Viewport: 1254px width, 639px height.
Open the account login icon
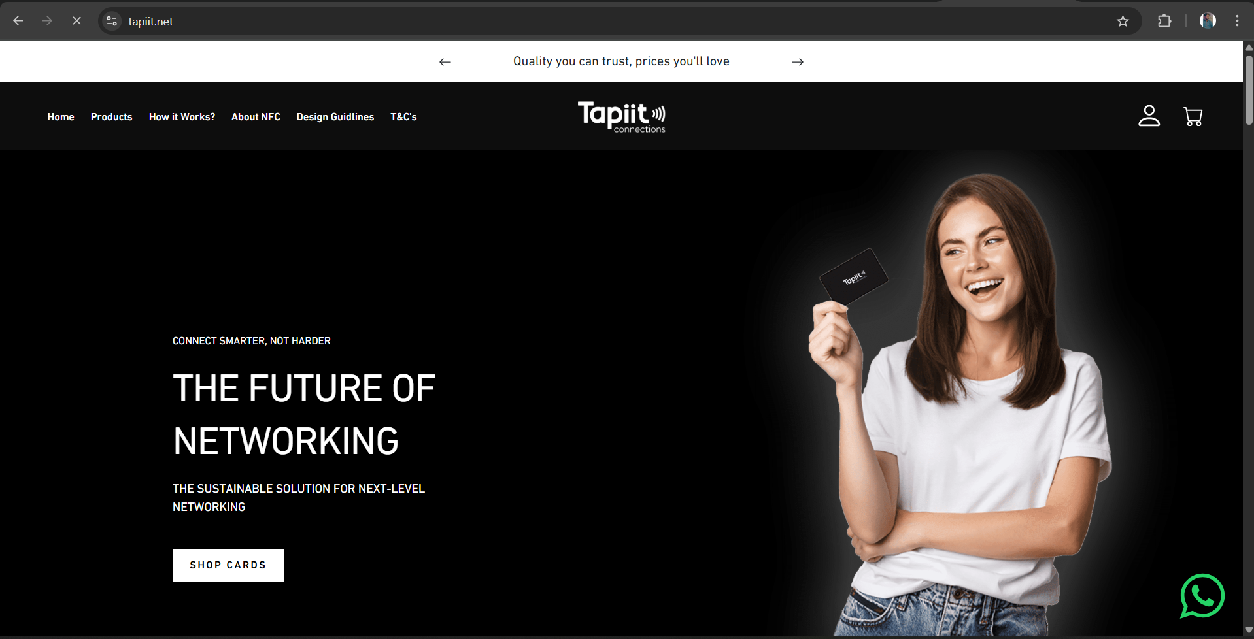[1149, 116]
